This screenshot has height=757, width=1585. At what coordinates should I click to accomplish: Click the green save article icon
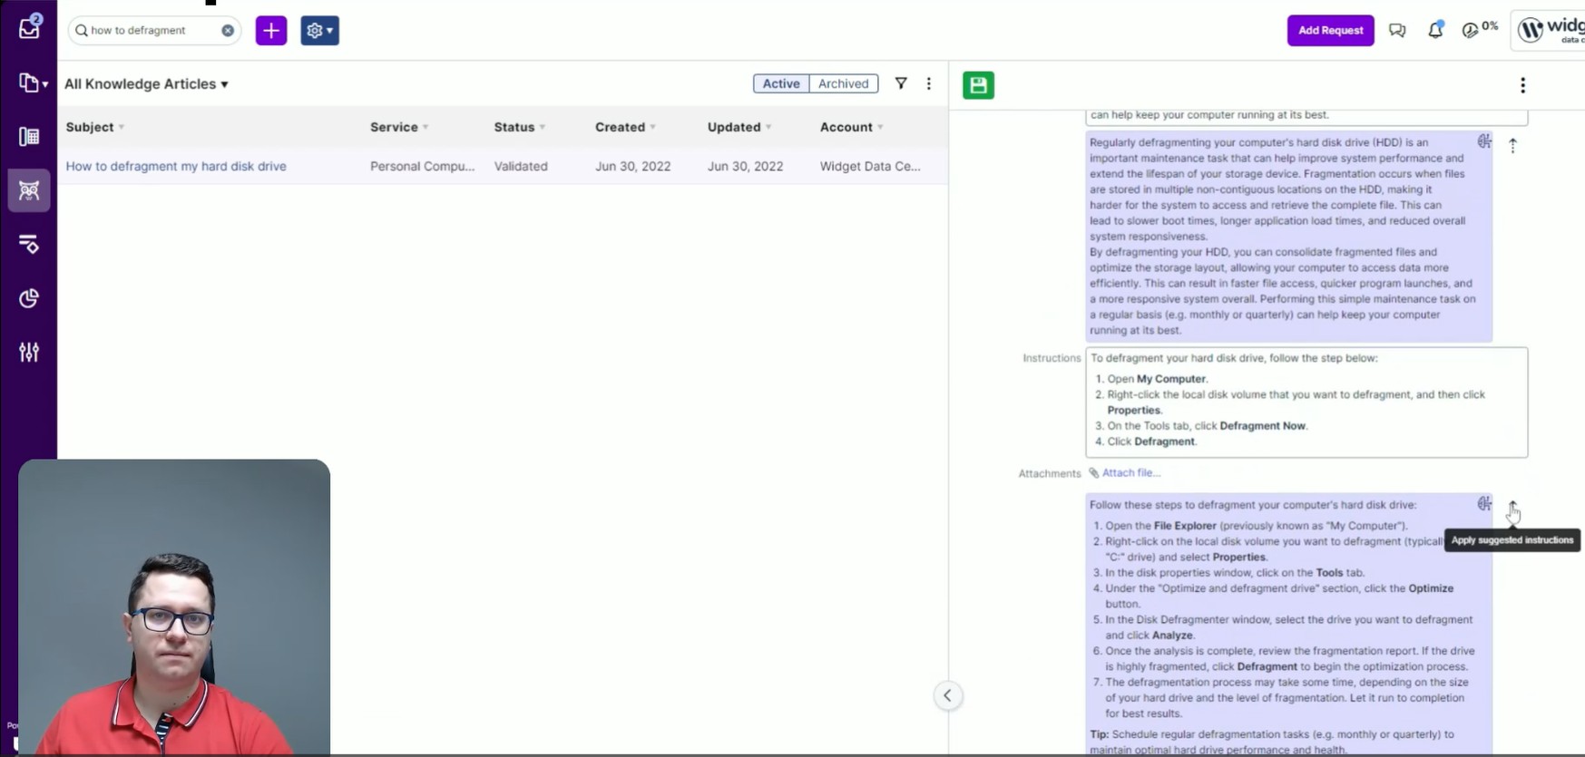pyautogui.click(x=978, y=85)
